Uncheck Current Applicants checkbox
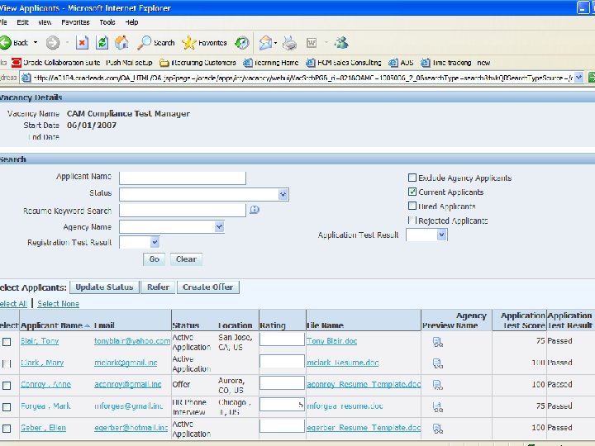The width and height of the screenshot is (595, 446). coord(412,192)
